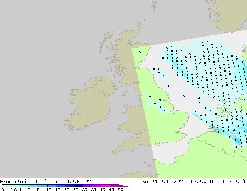The width and height of the screenshot is (247, 191).
Task: Click the magenta swatch between 35 and 40
Action: click(x=97, y=186)
